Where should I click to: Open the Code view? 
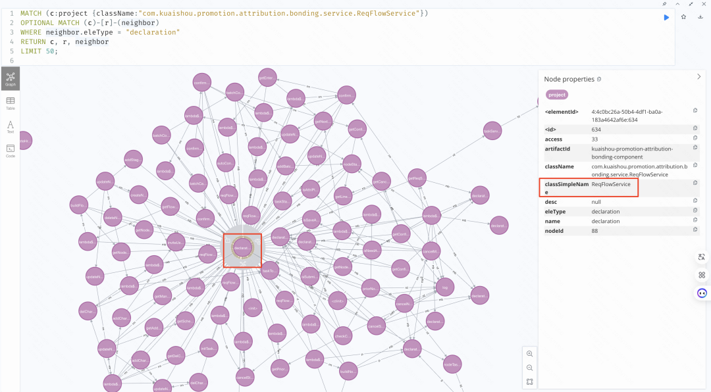[11, 151]
